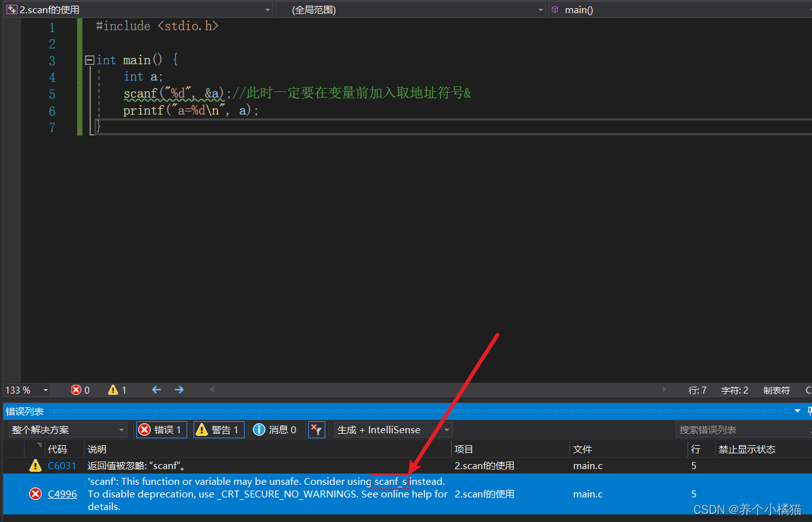This screenshot has height=522, width=812.
Task: Open the (全局范围) scope dropdown
Action: tap(410, 9)
